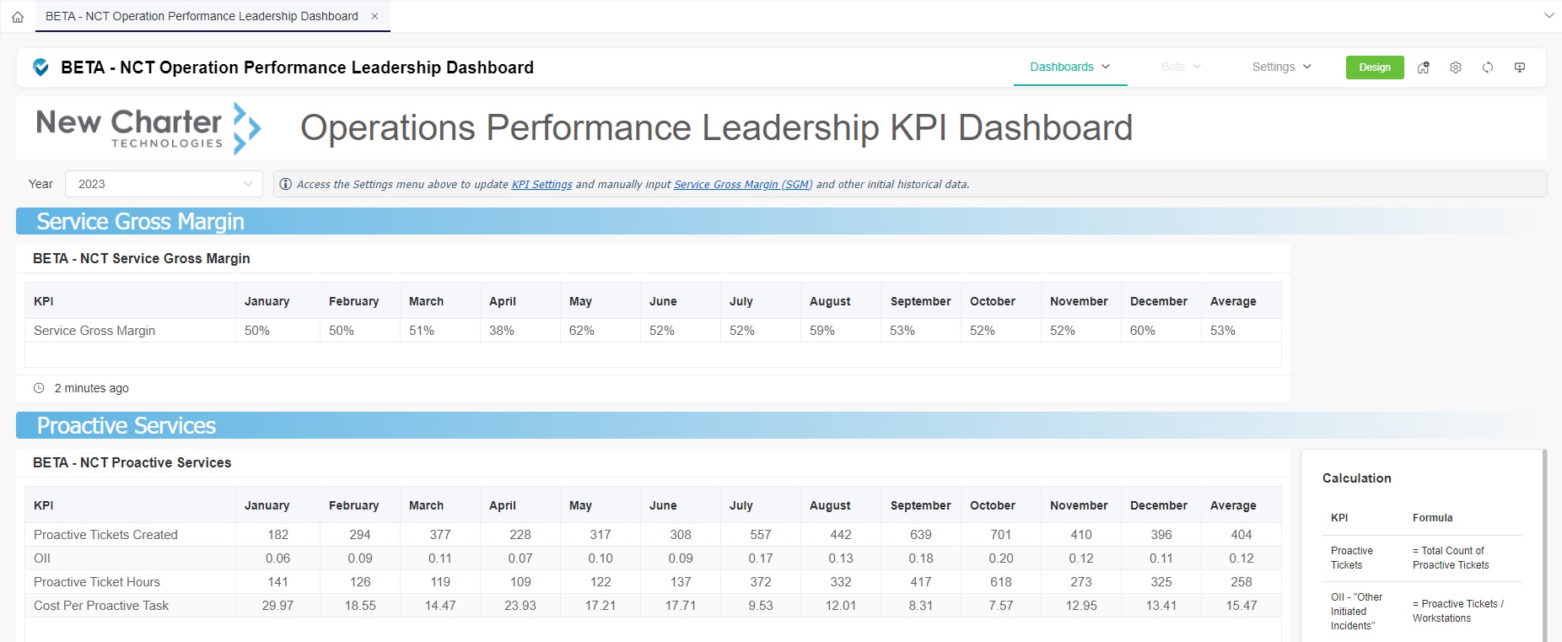Click the Proactive Ticket Hours row label
The height and width of the screenshot is (642, 1562).
pyautogui.click(x=97, y=582)
